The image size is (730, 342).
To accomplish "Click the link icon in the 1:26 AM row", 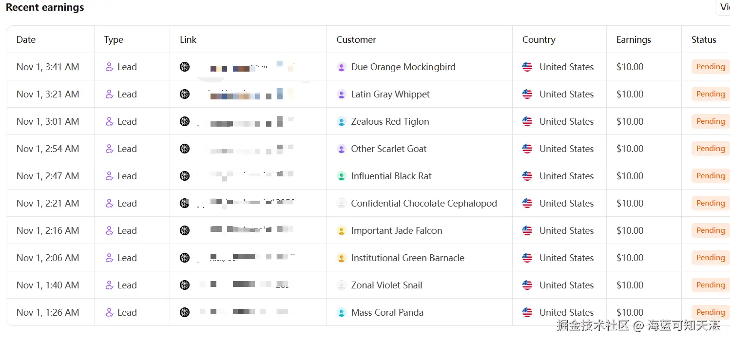I will pyautogui.click(x=185, y=313).
